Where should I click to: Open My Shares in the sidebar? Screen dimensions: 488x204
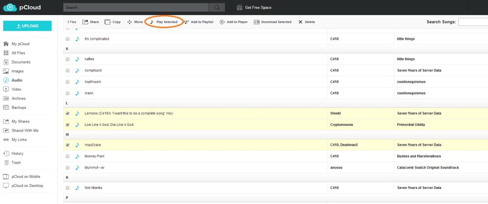(20, 121)
